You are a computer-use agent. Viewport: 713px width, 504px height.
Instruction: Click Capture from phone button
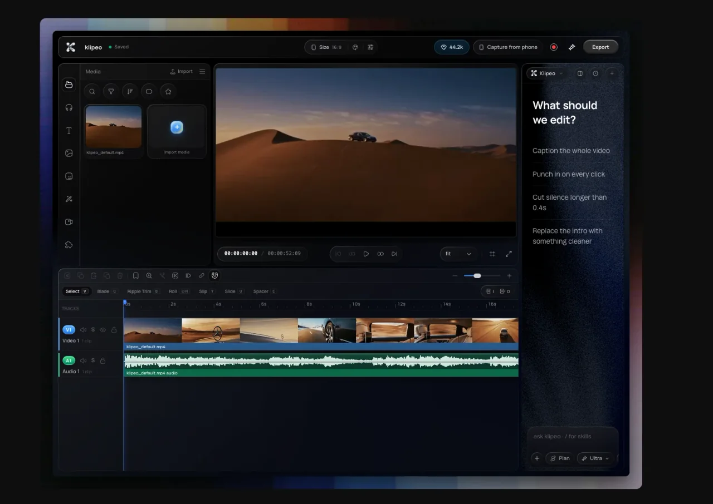(508, 47)
